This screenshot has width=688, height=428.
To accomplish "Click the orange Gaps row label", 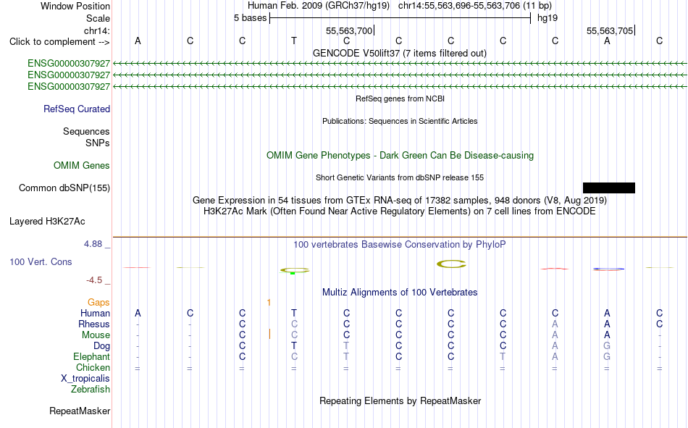I will 98,303.
